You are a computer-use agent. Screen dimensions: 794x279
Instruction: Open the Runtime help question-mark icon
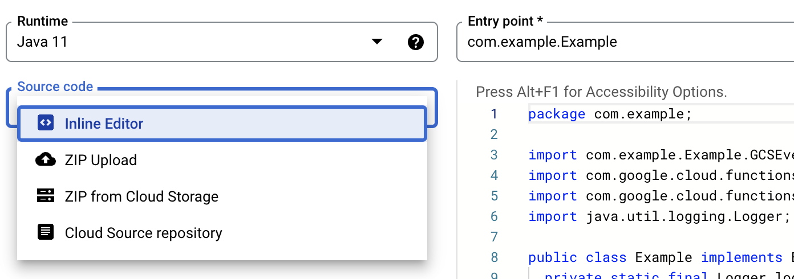pos(416,42)
